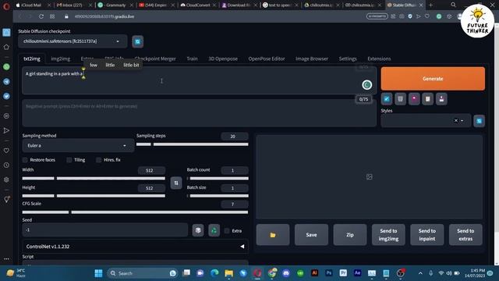This screenshot has height=281, width=499.
Task: Click the arrow icon below Generate
Action: click(387, 99)
